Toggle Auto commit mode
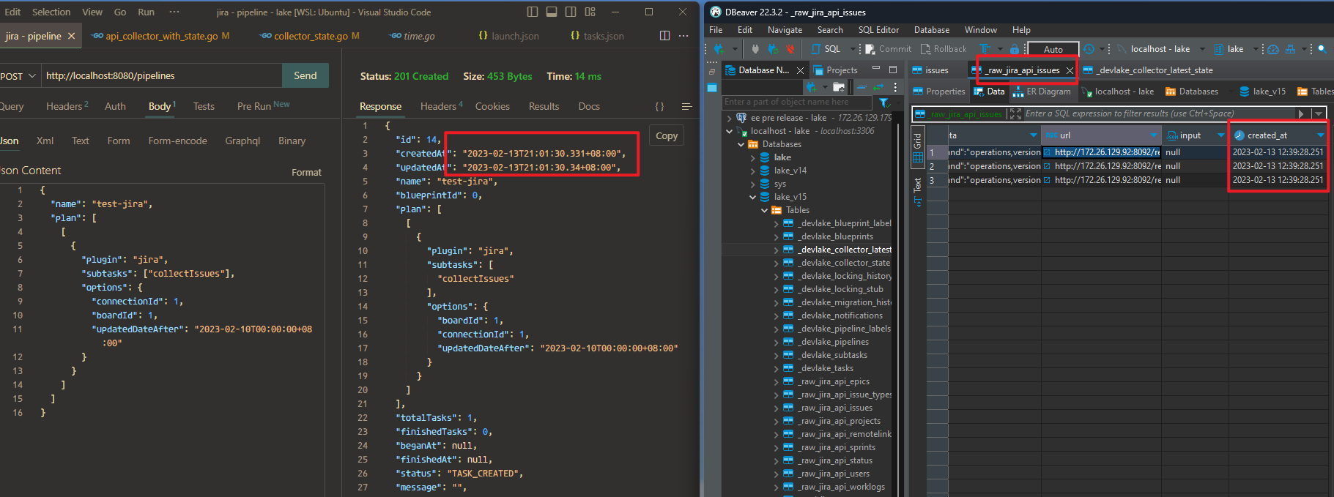Viewport: 1334px width, 497px height. click(1053, 49)
